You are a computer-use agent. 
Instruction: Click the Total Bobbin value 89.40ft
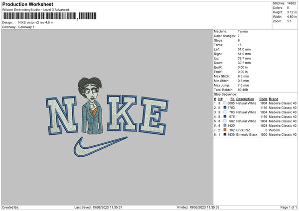click(x=243, y=90)
